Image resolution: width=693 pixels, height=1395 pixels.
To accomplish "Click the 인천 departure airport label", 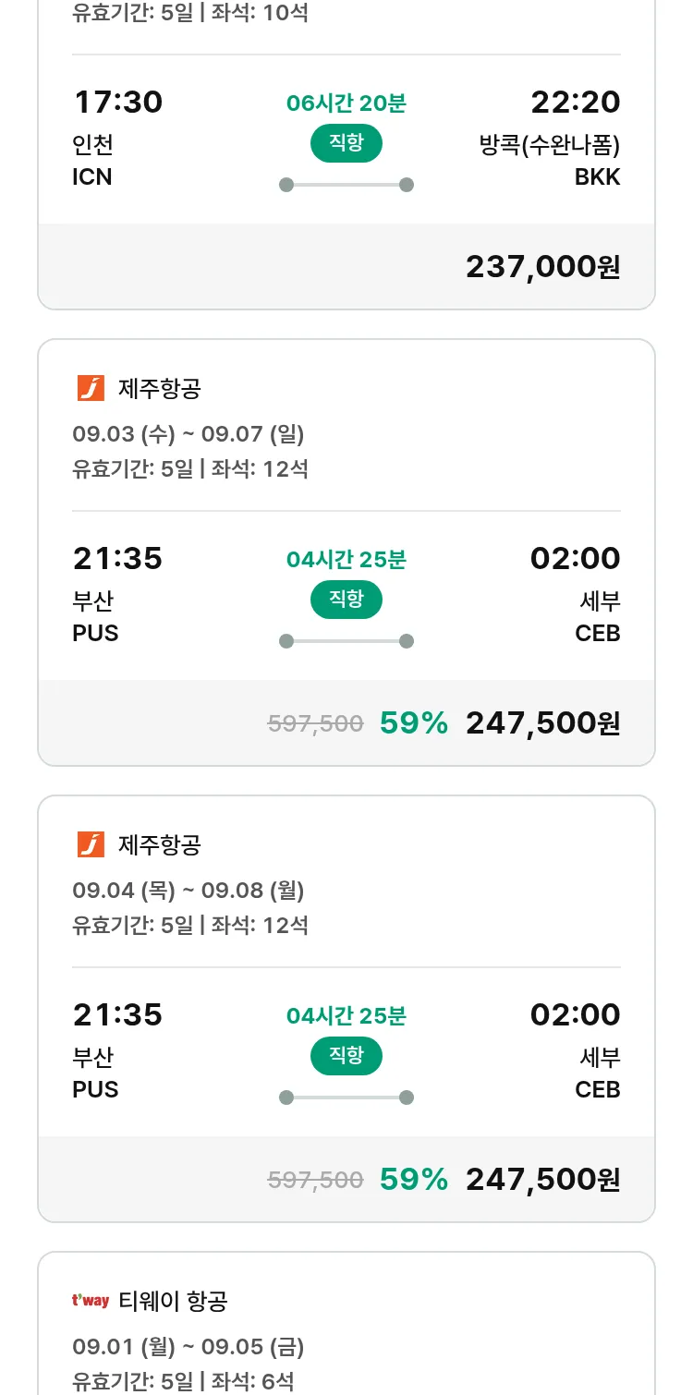I will tap(92, 145).
